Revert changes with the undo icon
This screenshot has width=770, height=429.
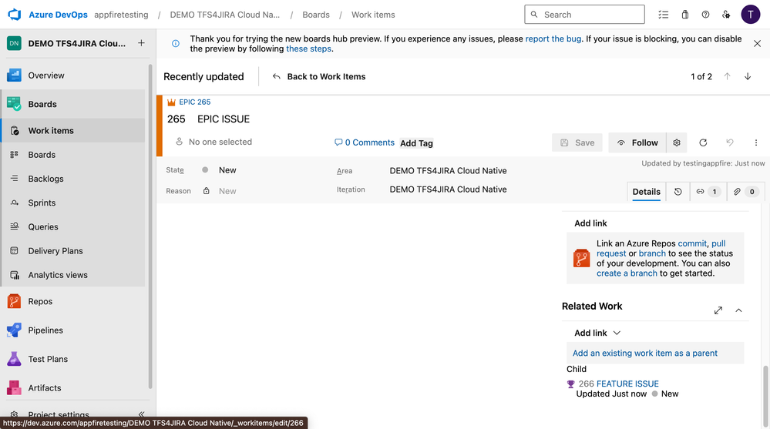(730, 142)
